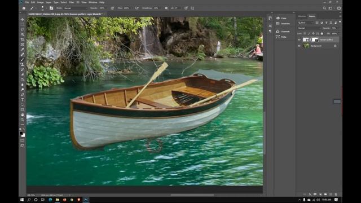
Task: Toggle lock position on layer
Action: pyautogui.click(x=314, y=34)
